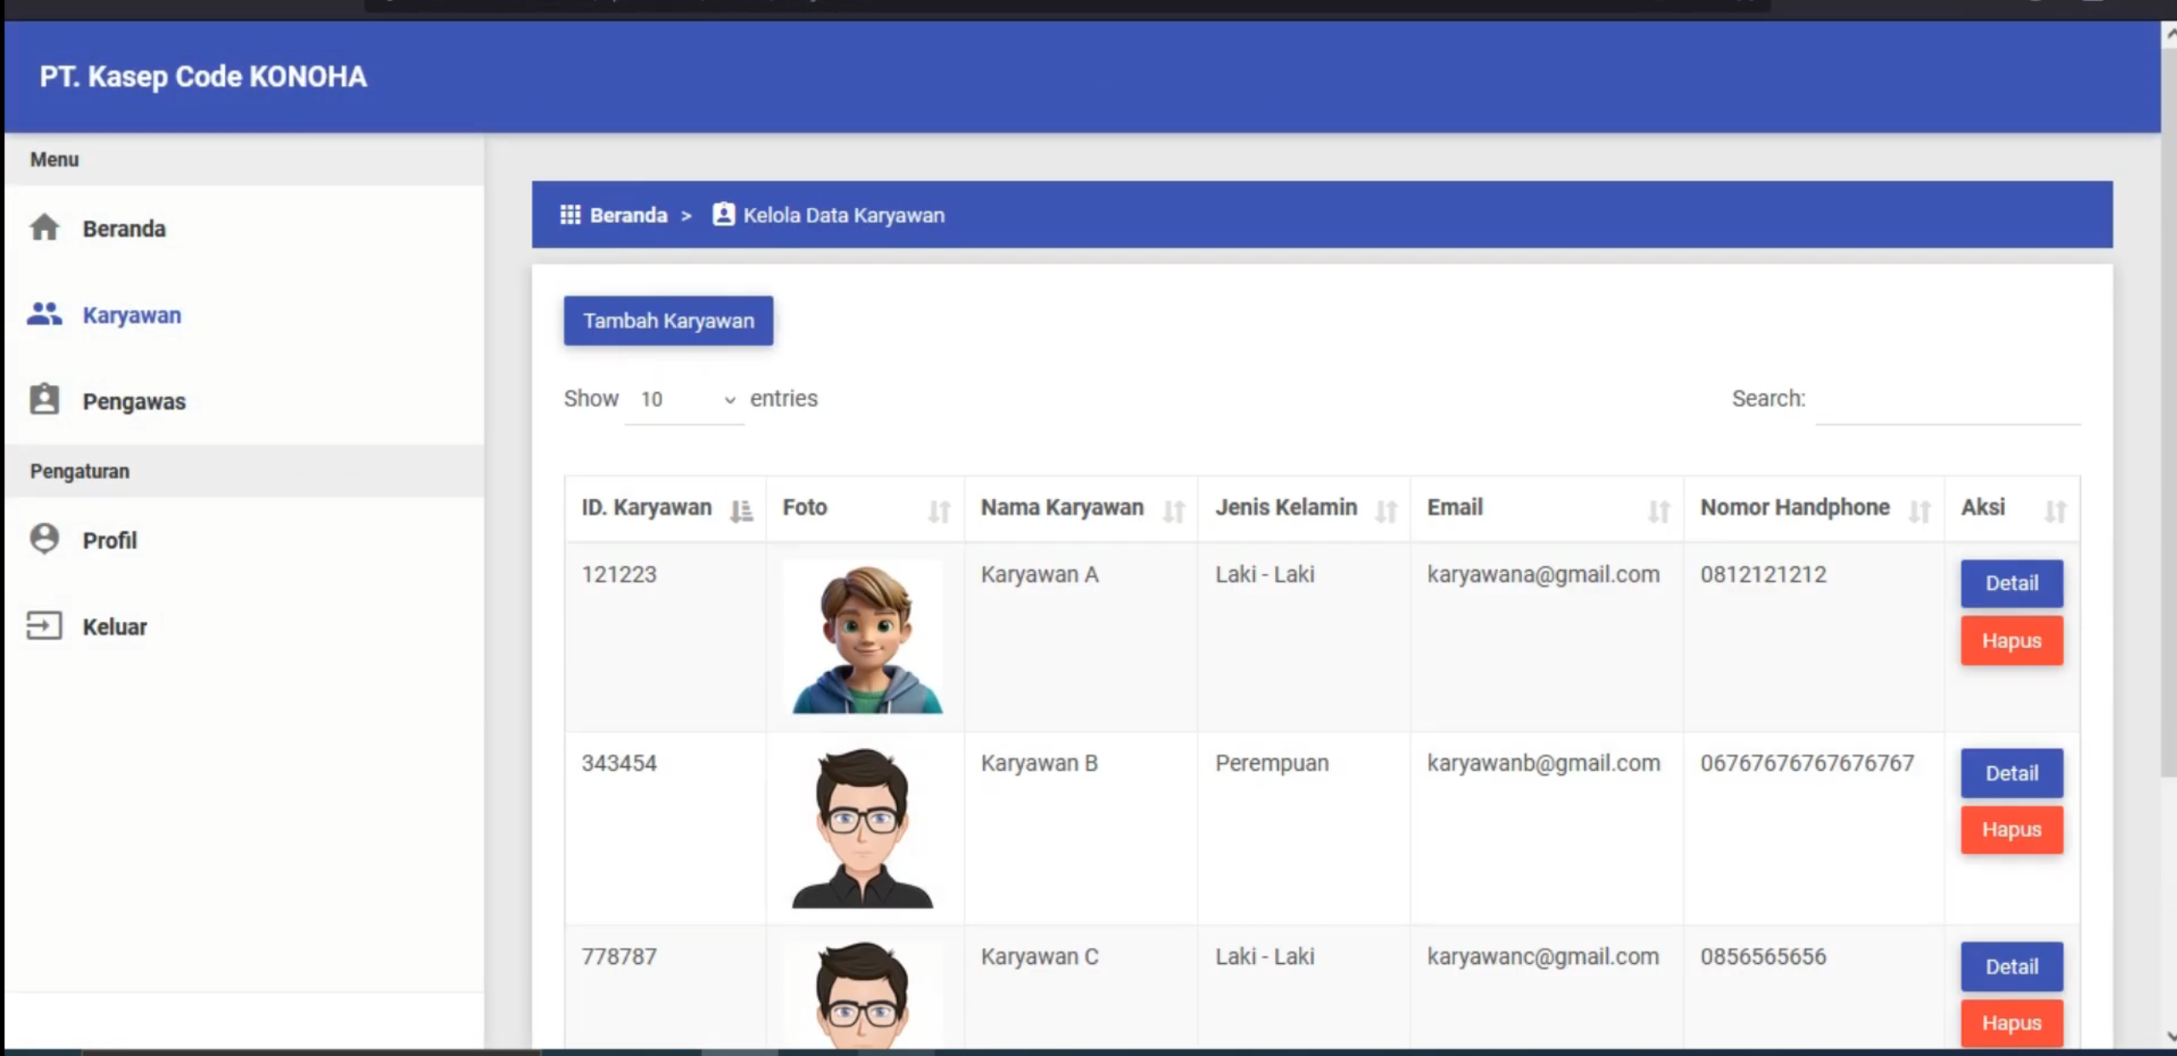Click Karyawan C's photo thumbnail
This screenshot has height=1056, width=2177.
pos(864,995)
